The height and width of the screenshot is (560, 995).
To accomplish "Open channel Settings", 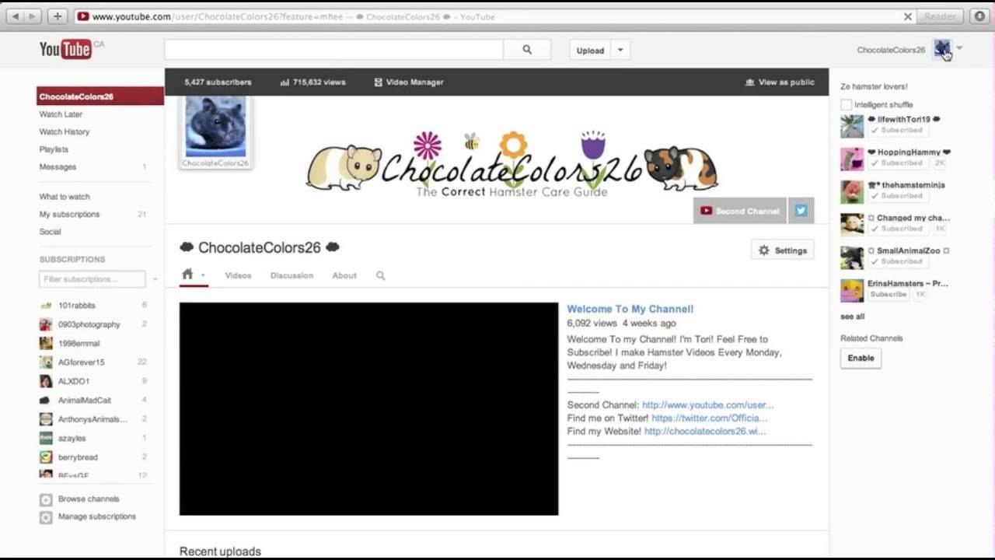I will (783, 250).
